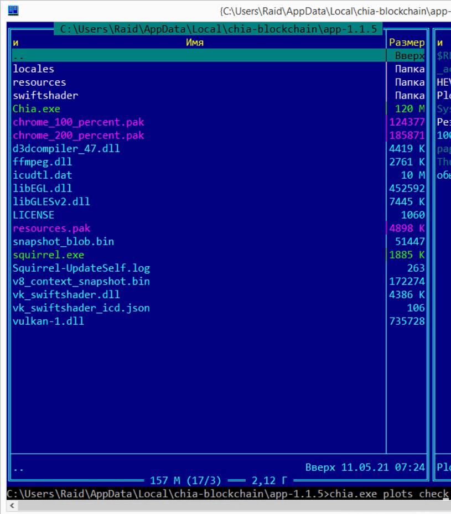451x514 pixels.
Task: Select chrome_100_percent.pak file
Action: click(x=79, y=122)
